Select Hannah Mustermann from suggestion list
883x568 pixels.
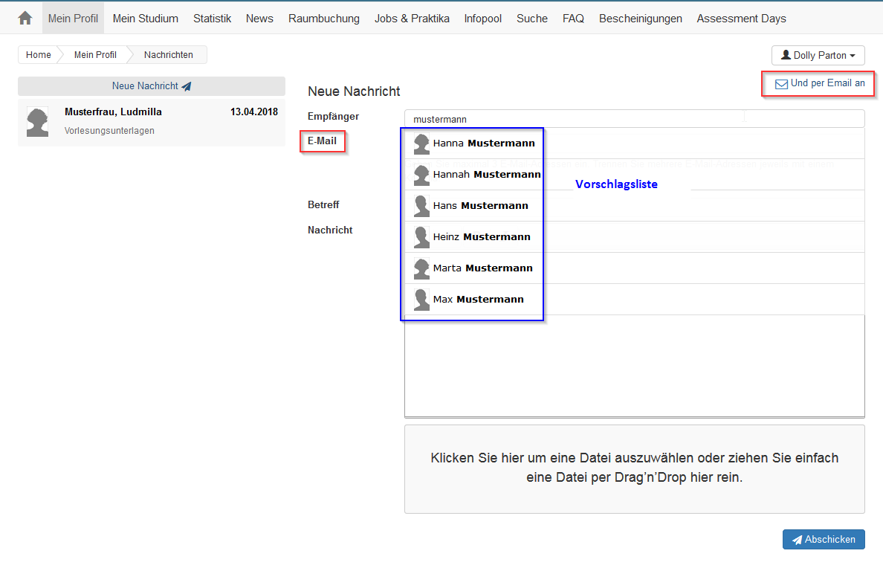487,175
